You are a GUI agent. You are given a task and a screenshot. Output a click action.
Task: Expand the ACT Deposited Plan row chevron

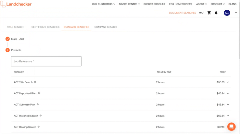coord(228,93)
